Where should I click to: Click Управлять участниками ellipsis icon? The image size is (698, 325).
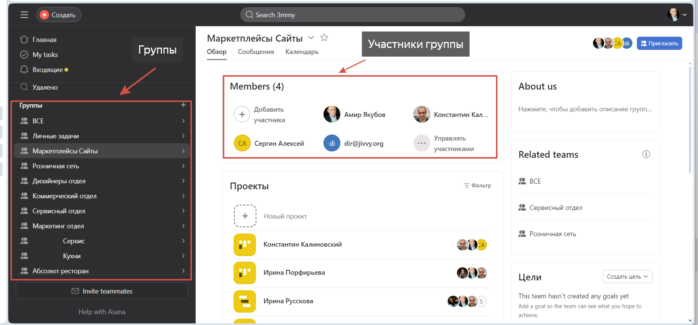coord(422,143)
